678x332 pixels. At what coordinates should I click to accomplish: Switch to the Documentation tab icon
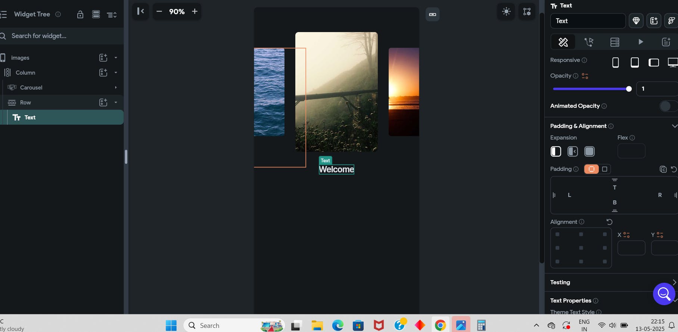coord(666,42)
